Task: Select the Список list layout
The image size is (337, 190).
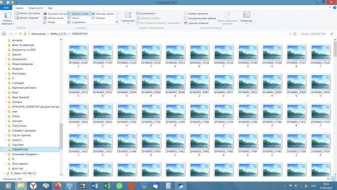Action: pyautogui.click(x=73, y=18)
